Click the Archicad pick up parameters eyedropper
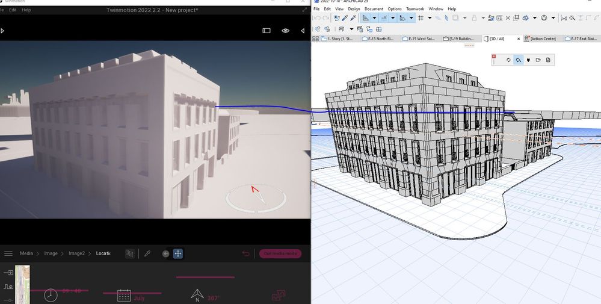Viewport: 601px width, 304px height. (x=345, y=18)
